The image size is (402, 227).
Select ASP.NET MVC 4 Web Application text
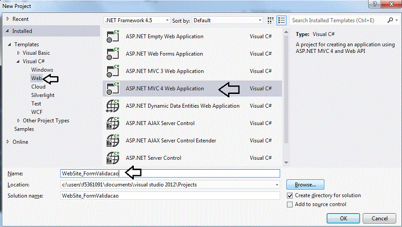165,89
